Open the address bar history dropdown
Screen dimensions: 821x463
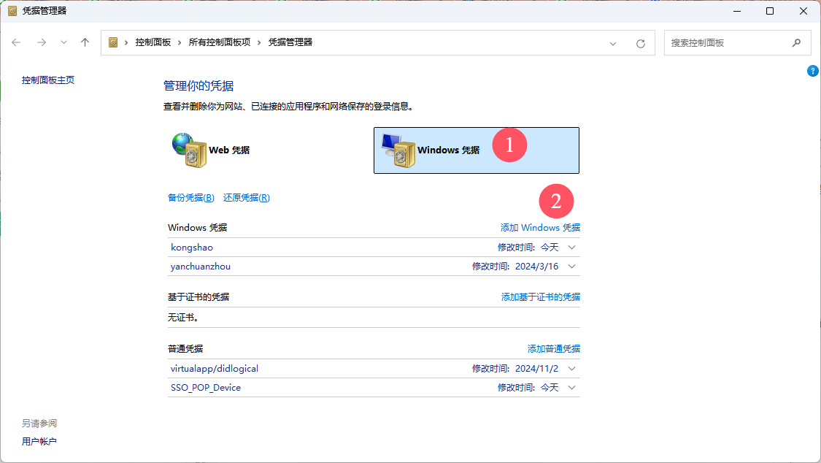coord(612,44)
